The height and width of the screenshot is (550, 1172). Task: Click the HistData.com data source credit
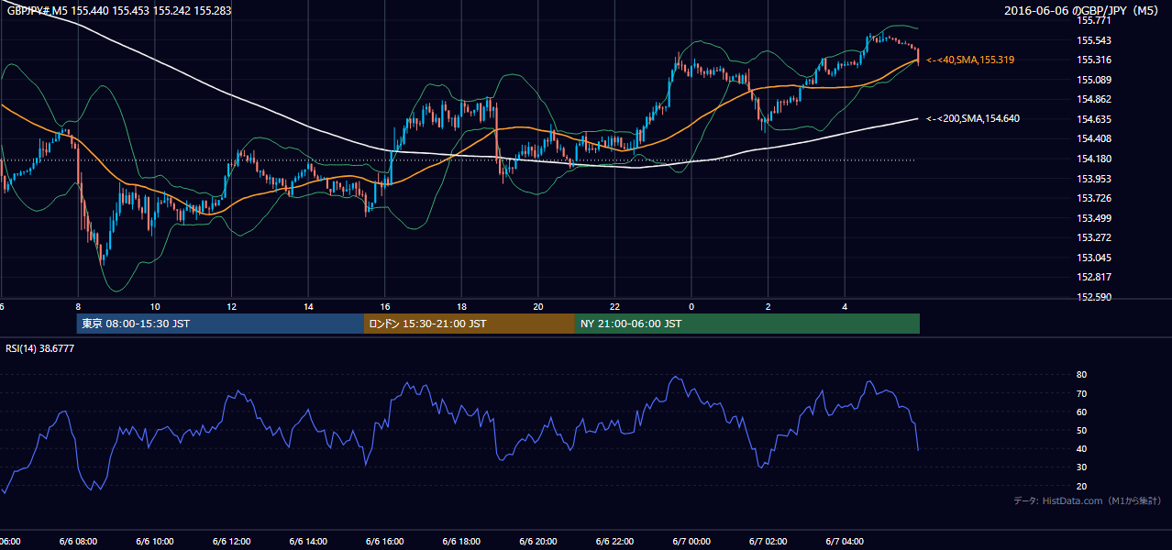pyautogui.click(x=1088, y=500)
